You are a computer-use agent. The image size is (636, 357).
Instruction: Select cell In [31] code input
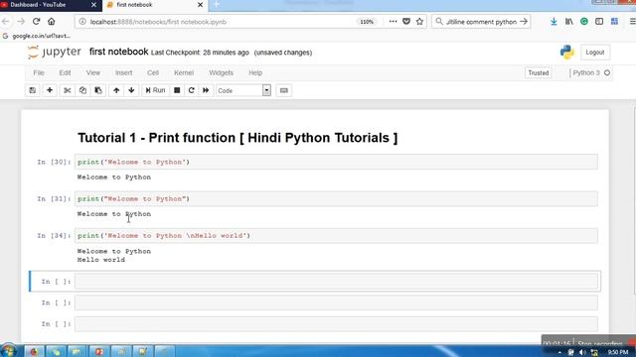click(336, 198)
